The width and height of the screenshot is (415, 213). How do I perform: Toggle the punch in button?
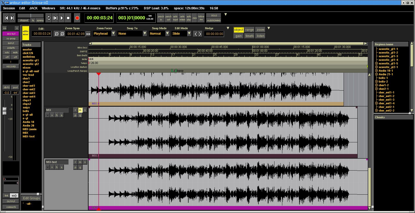(161, 18)
